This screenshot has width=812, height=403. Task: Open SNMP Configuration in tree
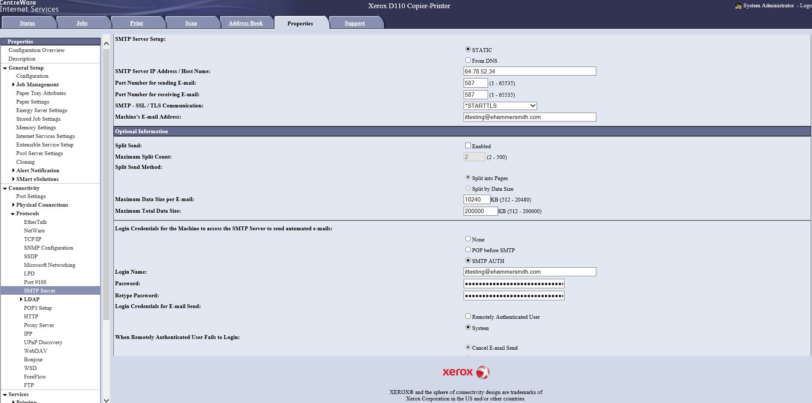click(x=49, y=248)
